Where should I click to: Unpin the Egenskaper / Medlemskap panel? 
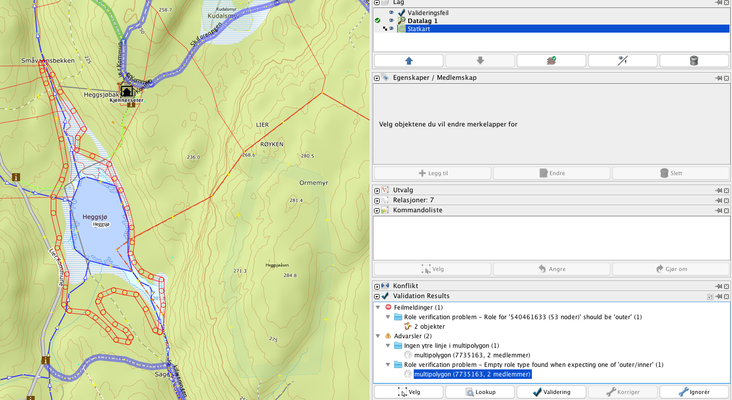718,78
